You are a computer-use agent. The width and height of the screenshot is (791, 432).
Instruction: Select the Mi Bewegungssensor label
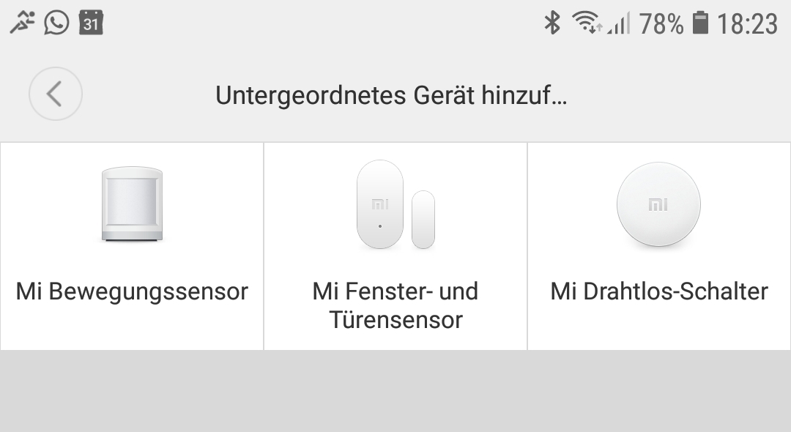(132, 291)
